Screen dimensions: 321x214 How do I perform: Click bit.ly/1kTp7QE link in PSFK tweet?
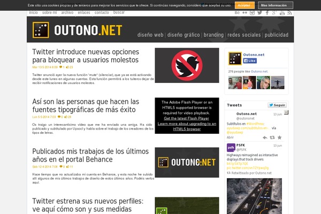point(237,164)
